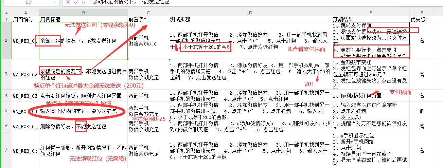Select title cell 余额不足的情况下，不能发送红包
Viewport: 443px width, 168px height.
click(x=84, y=41)
